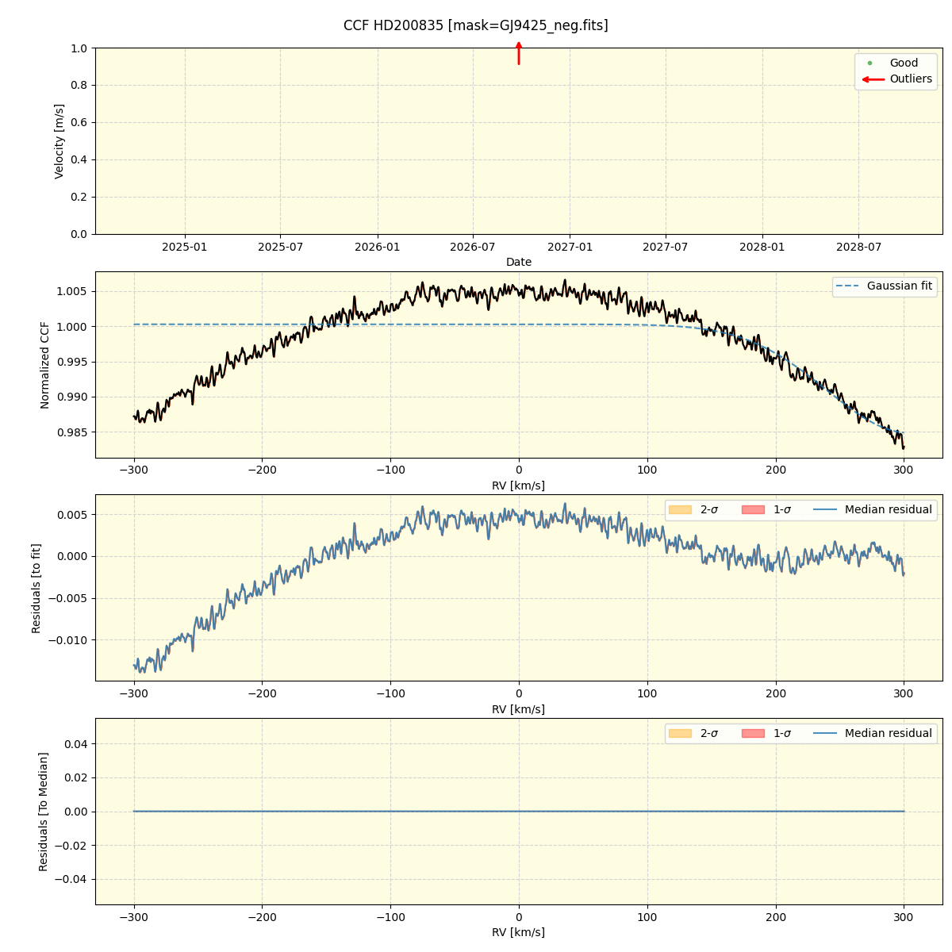Click 'Median residual' in Residuals to fit legend
This screenshot has height=952, width=952.
point(889,509)
